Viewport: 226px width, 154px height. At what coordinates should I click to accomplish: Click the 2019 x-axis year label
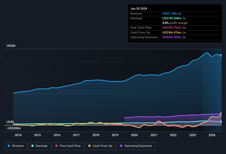pos(115,135)
